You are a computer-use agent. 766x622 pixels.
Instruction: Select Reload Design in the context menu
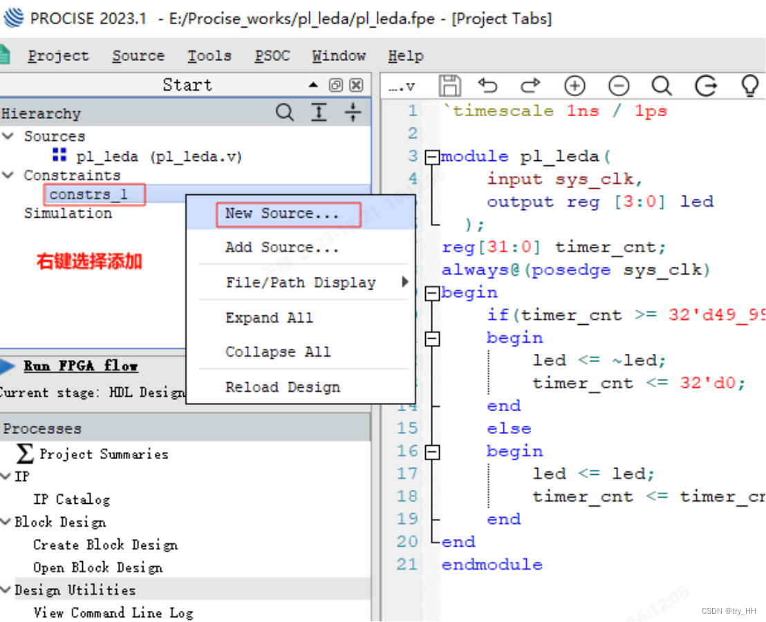pos(301,386)
